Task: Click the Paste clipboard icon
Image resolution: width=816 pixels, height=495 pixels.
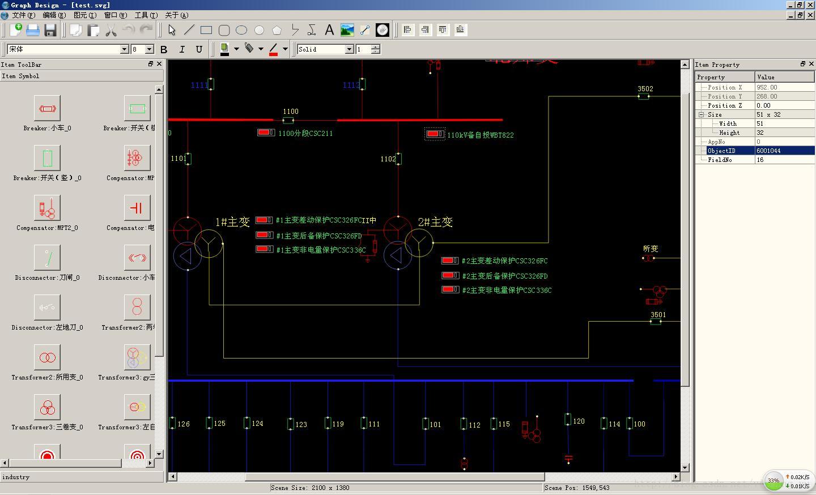Action: pos(93,30)
